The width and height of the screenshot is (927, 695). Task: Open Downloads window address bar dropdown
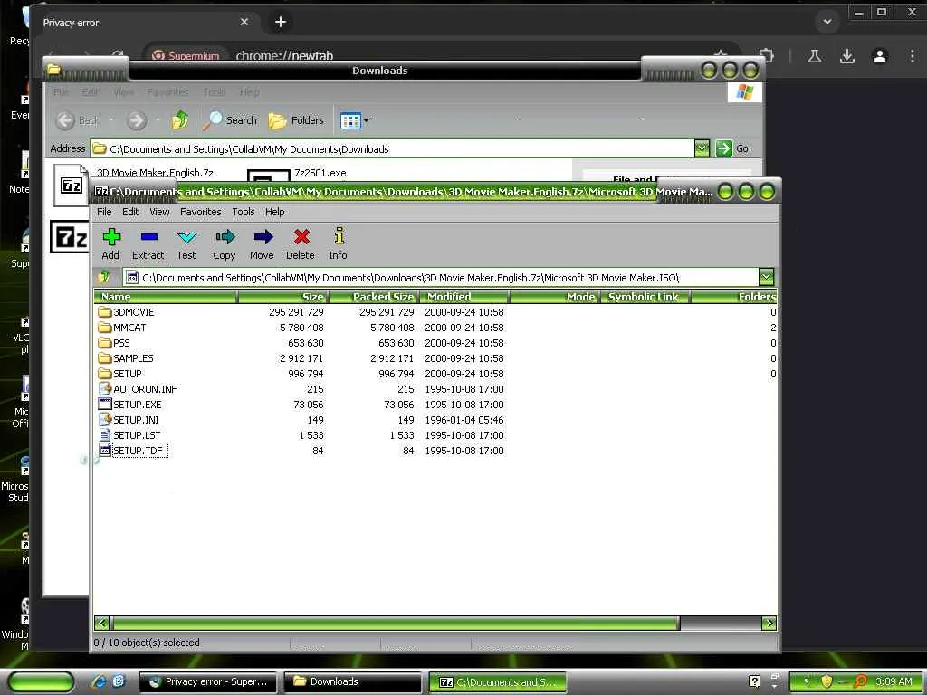(702, 148)
